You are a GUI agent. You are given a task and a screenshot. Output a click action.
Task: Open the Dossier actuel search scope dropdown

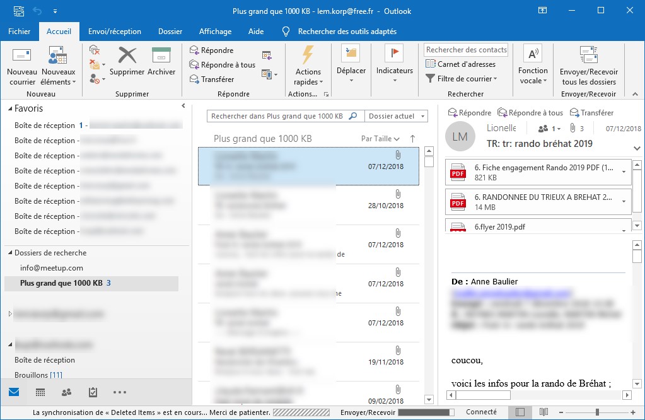396,117
